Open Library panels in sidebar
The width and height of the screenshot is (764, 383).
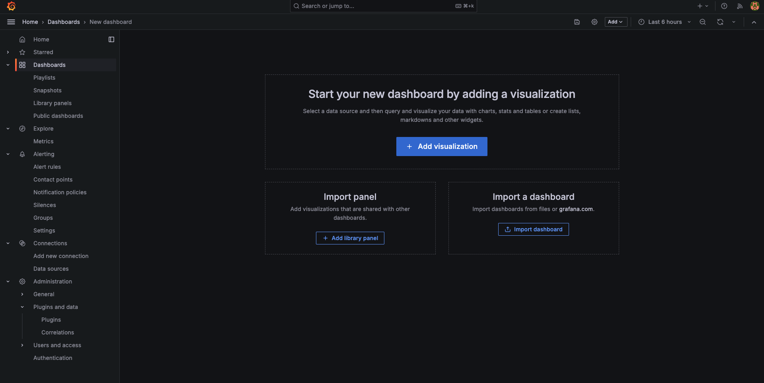[53, 103]
